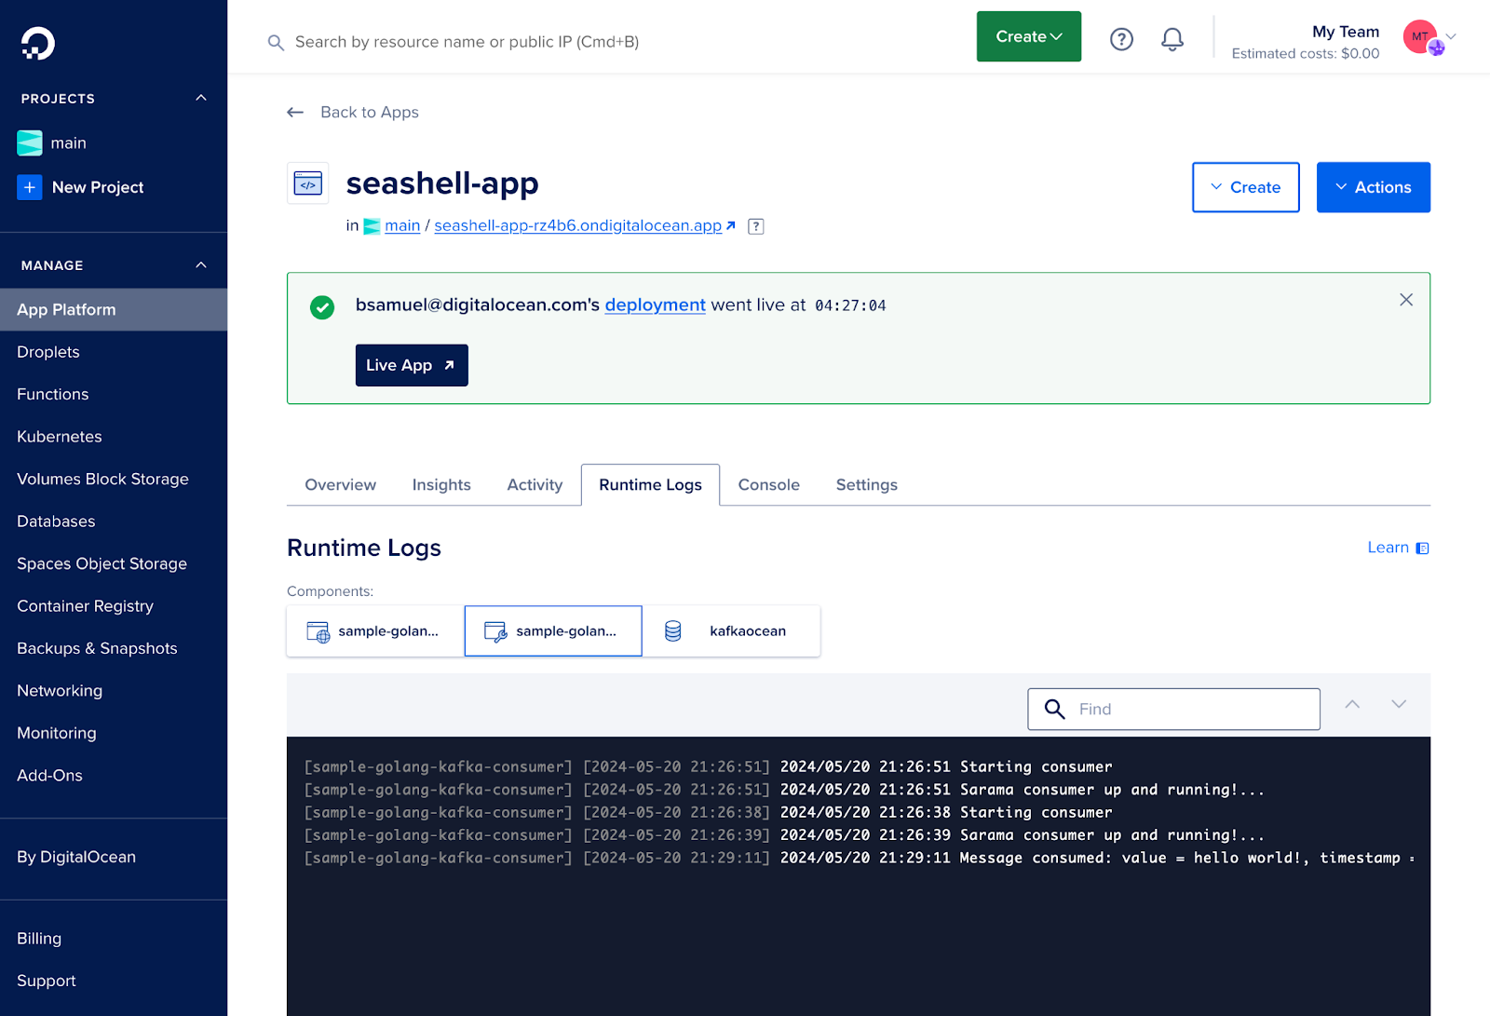Click the Live App button
The image size is (1490, 1016).
point(412,365)
